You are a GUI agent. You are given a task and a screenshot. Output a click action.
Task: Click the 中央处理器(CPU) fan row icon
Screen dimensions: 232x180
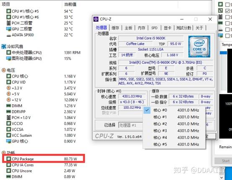point(9,52)
